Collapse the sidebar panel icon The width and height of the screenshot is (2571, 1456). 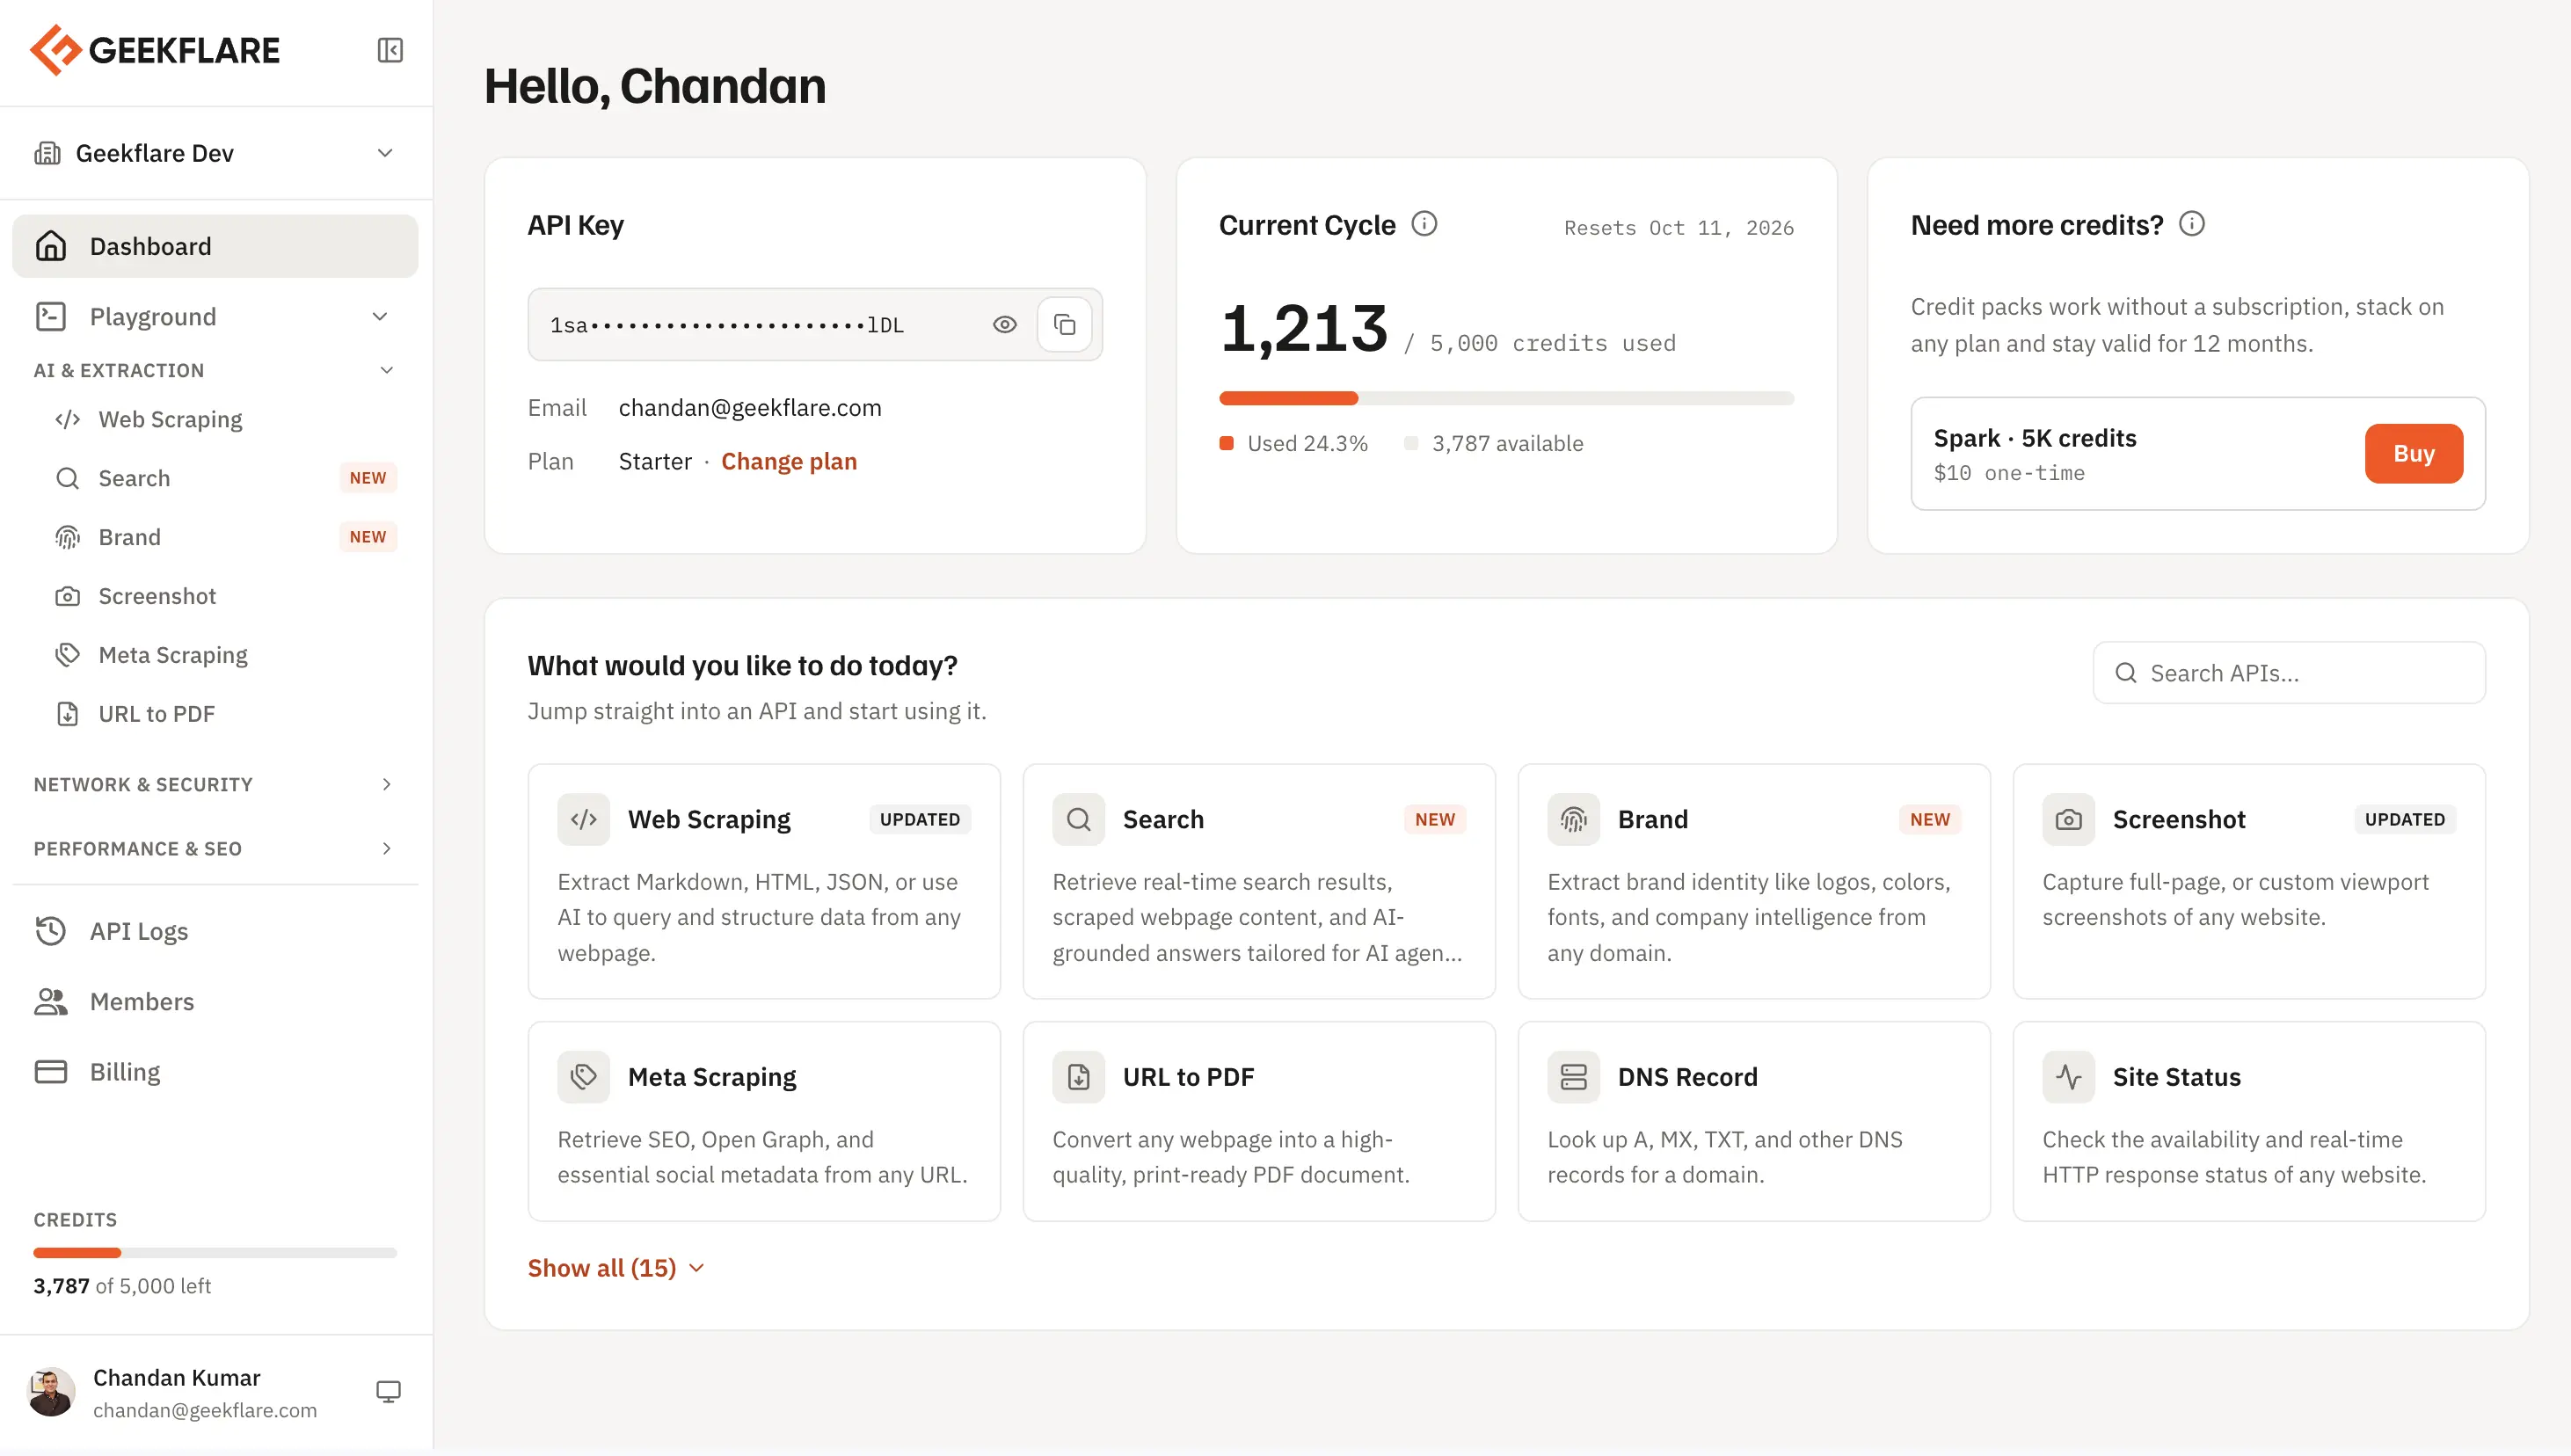390,50
